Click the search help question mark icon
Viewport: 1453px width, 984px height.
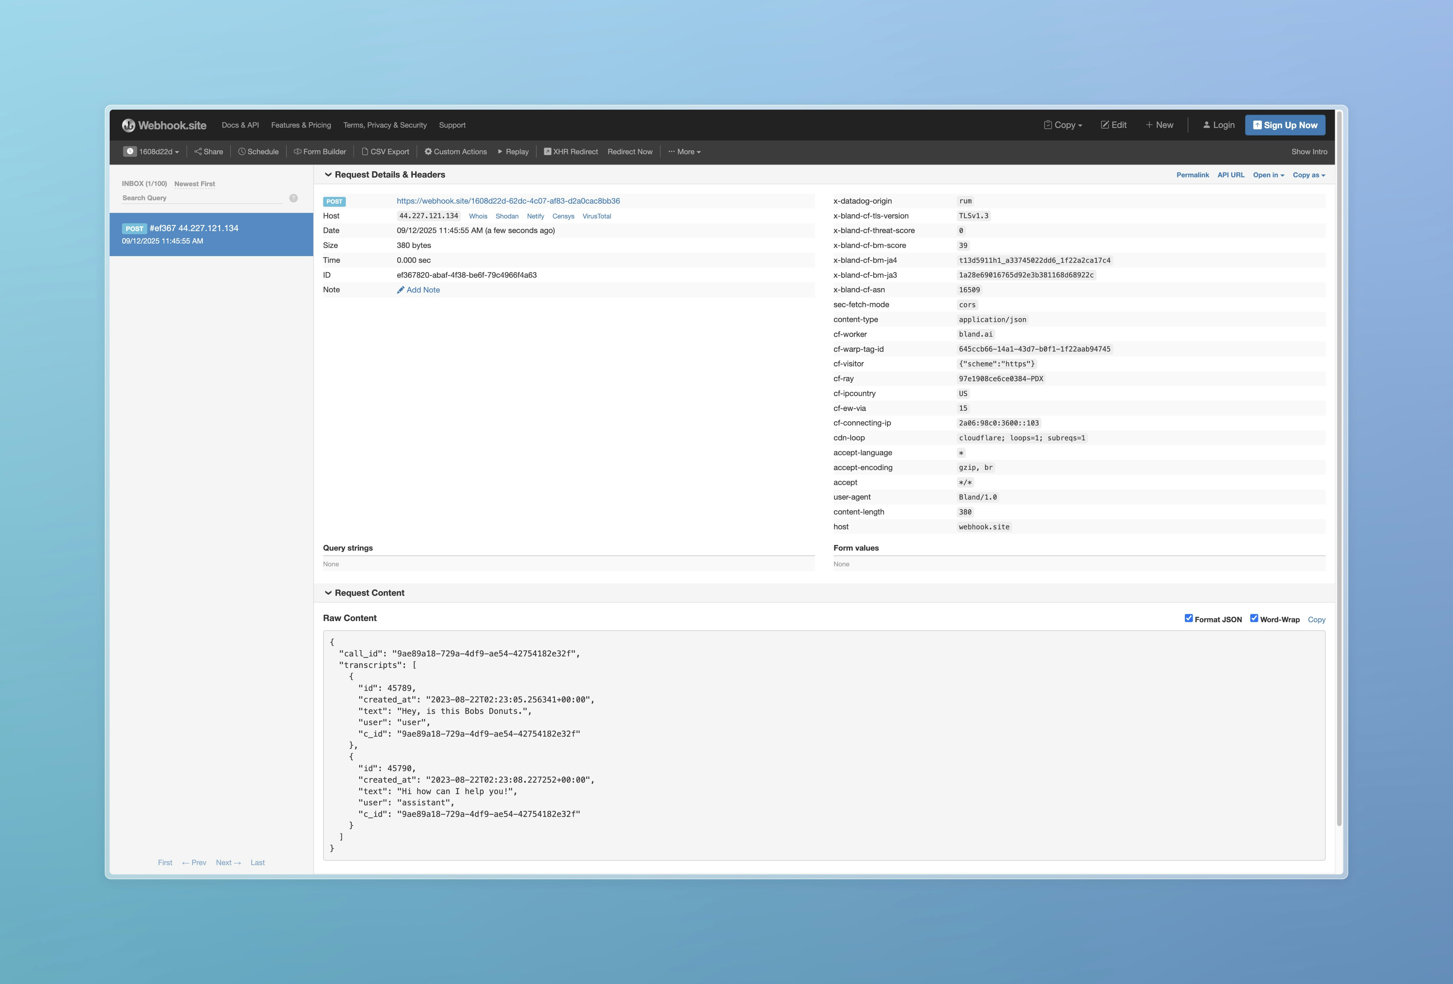tap(293, 198)
